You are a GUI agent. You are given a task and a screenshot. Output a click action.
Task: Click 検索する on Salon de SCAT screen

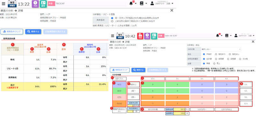pos(138,70)
